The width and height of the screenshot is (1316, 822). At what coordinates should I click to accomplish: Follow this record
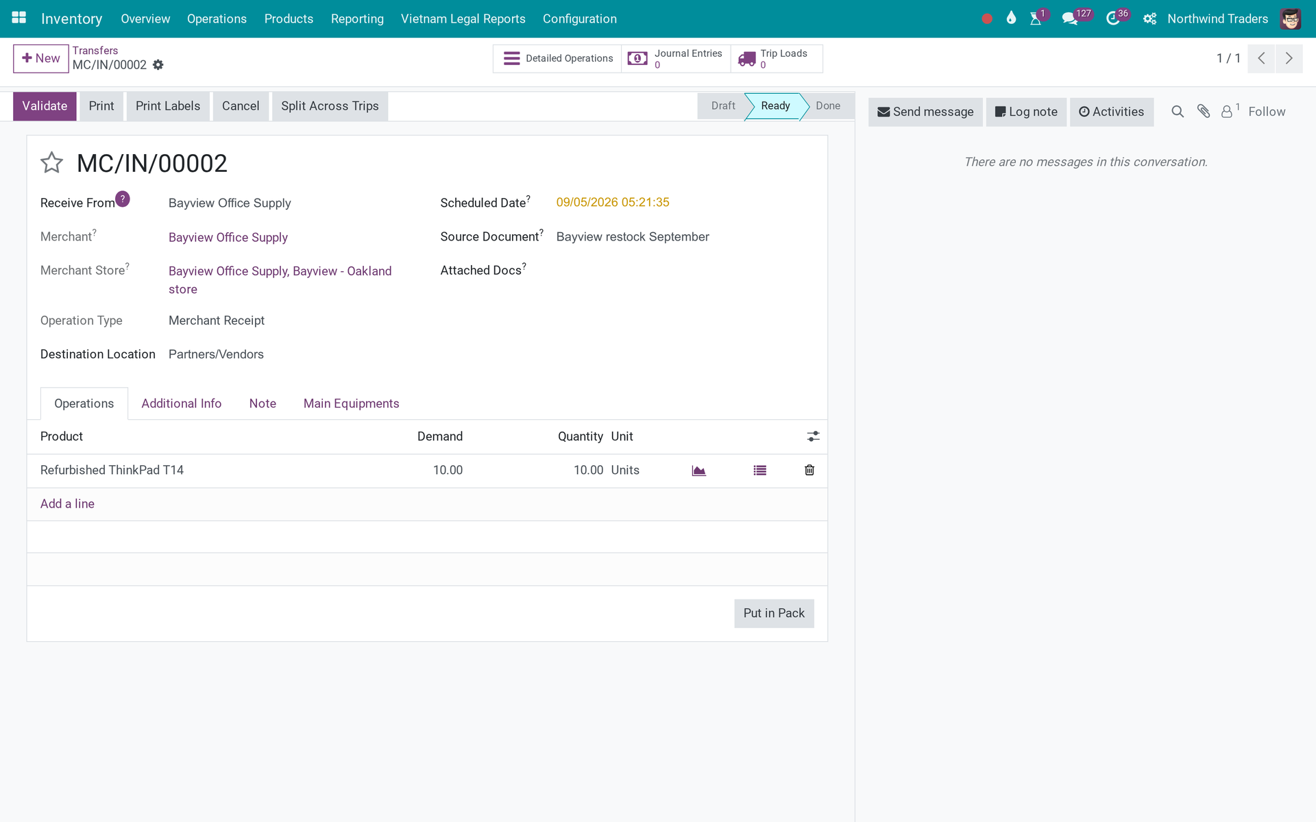pos(1267,112)
